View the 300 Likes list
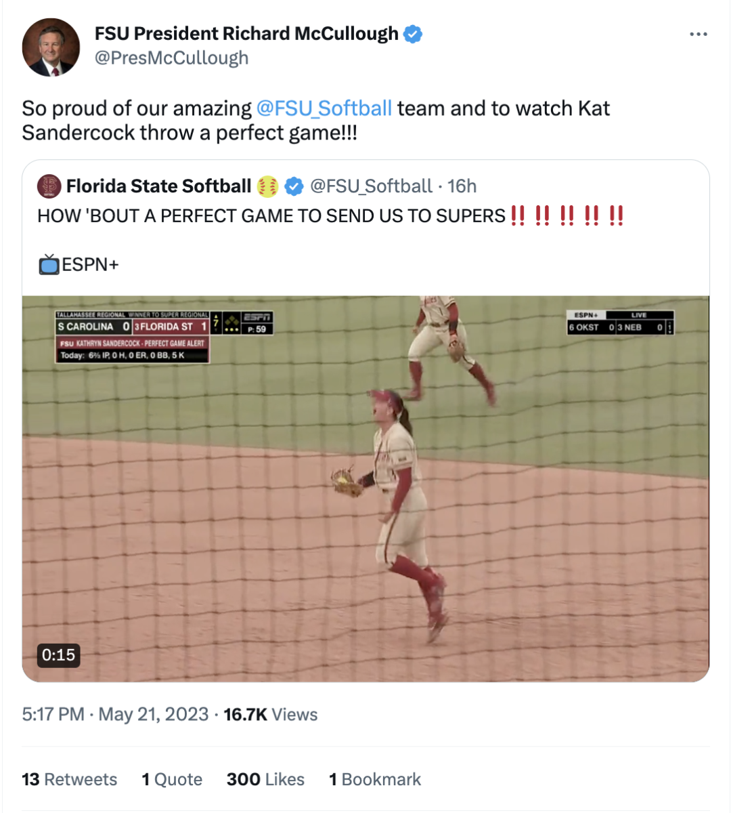731x813 pixels. 265,780
